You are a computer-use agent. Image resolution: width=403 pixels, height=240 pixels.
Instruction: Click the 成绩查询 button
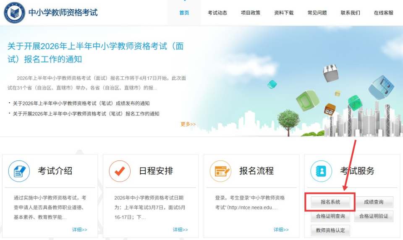pos(374,202)
